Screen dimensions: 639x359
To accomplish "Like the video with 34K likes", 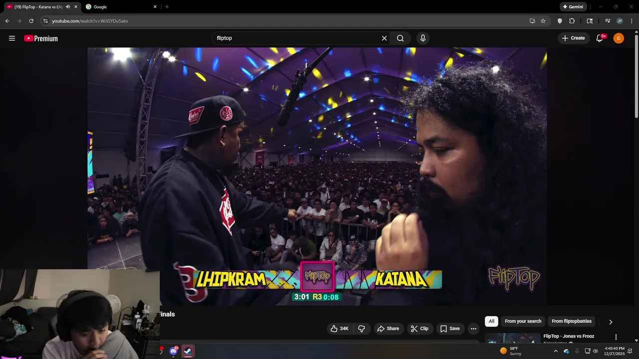I will click(339, 329).
